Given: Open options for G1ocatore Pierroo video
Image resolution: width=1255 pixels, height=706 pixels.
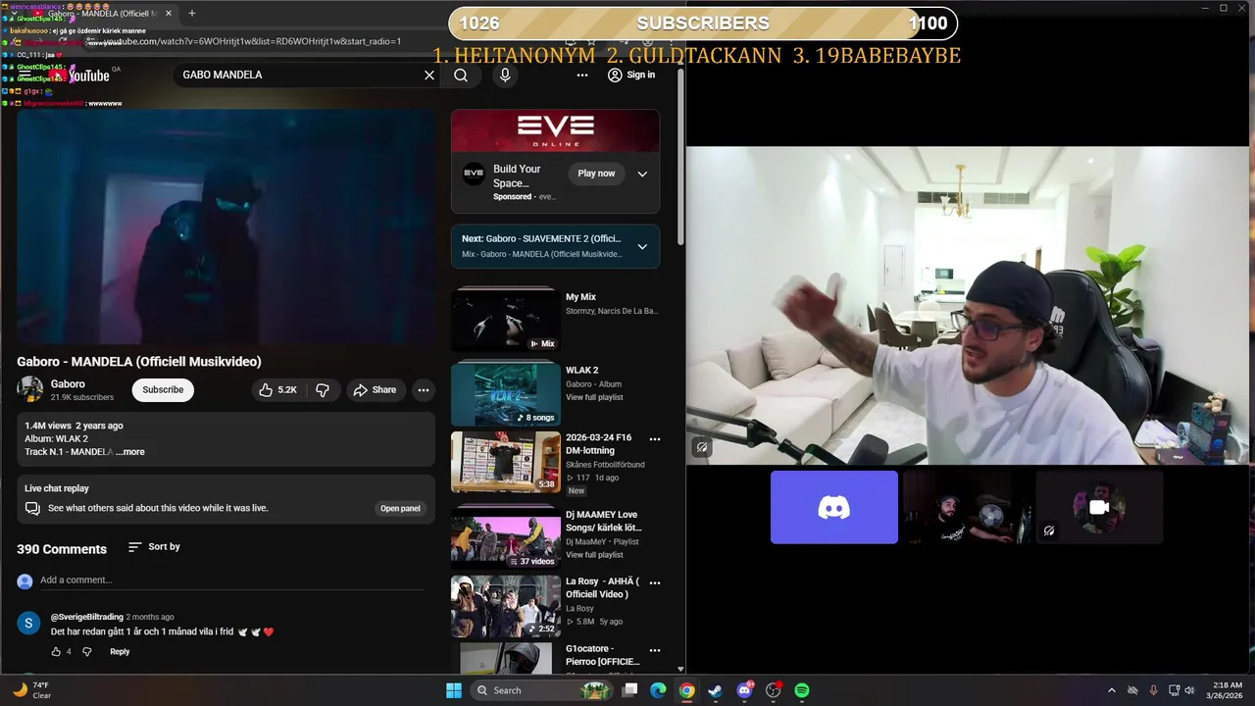Looking at the screenshot, I should coord(655,650).
